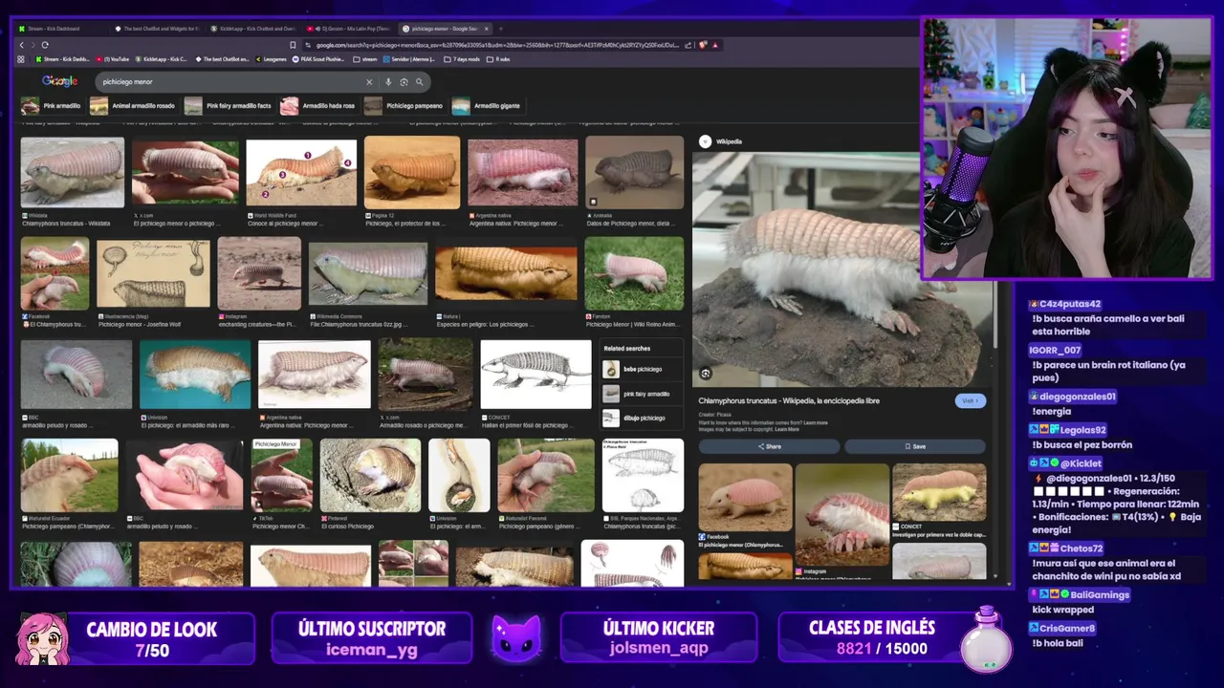
Task: Open a new browser tab
Action: 501,29
